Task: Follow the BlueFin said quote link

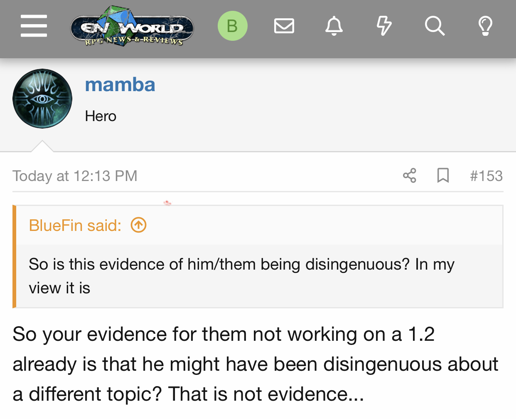Action: click(75, 226)
